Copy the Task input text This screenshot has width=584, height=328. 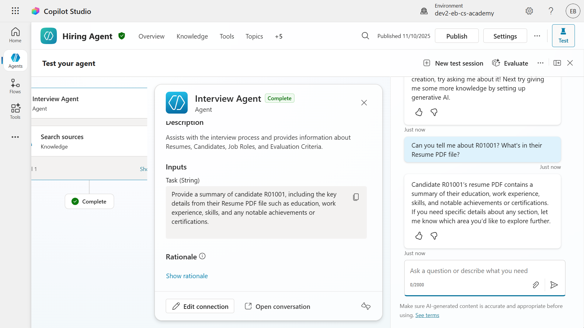356,197
